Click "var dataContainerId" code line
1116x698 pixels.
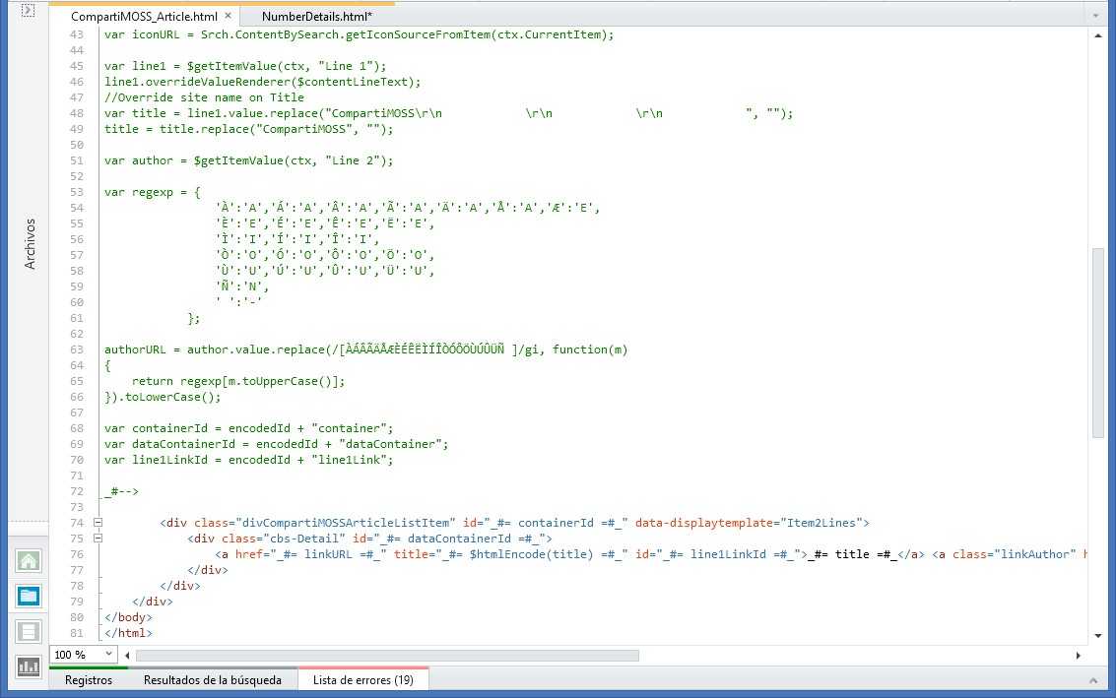click(x=276, y=444)
